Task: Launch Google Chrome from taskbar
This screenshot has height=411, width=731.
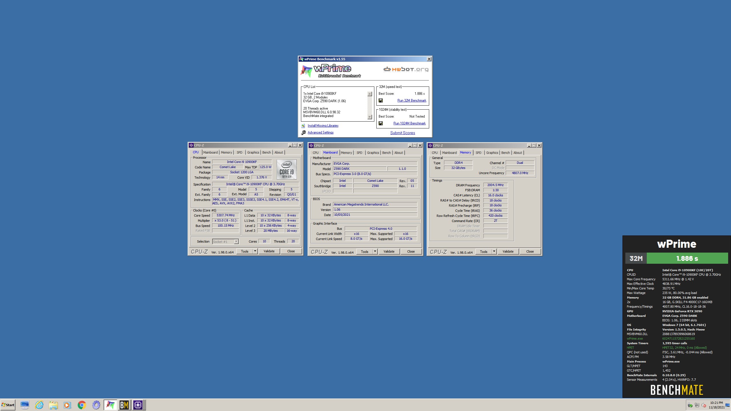Action: [82, 405]
